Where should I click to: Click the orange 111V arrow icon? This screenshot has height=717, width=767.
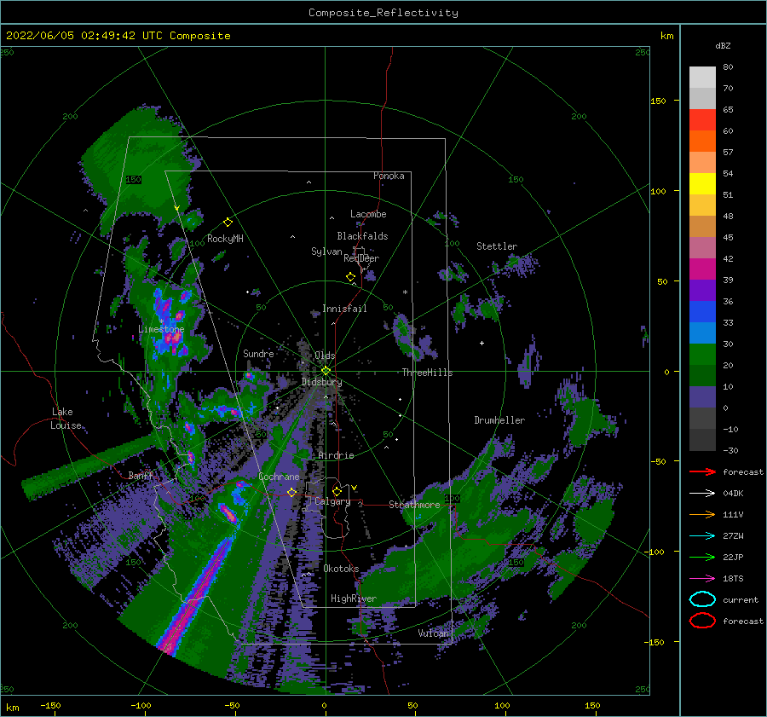click(702, 514)
